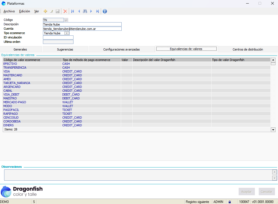Go to first record arrow icon
The image size is (278, 204).
tap(73, 11)
